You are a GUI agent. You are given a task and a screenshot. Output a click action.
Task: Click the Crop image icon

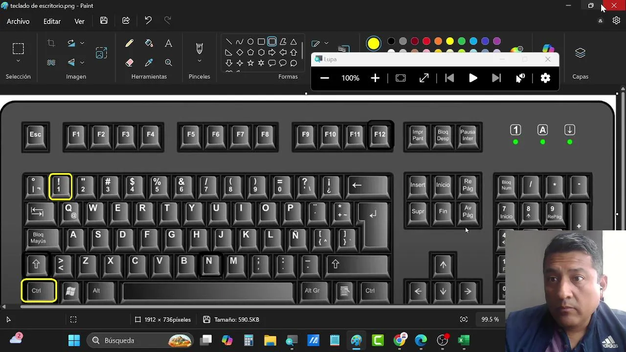(51, 43)
